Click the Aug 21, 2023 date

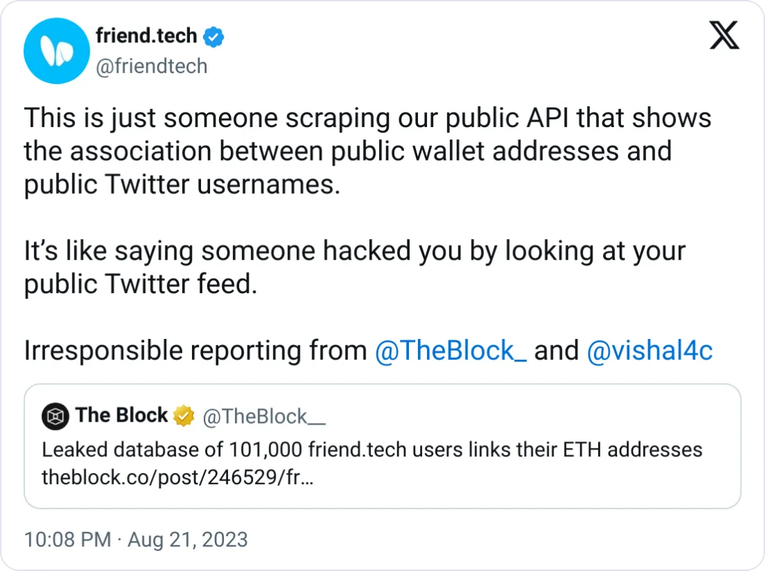[x=188, y=540]
